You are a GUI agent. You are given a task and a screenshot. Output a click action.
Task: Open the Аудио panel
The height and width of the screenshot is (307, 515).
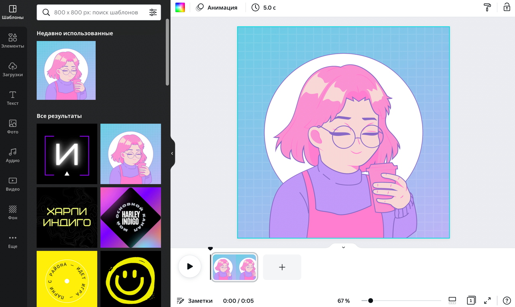13,155
